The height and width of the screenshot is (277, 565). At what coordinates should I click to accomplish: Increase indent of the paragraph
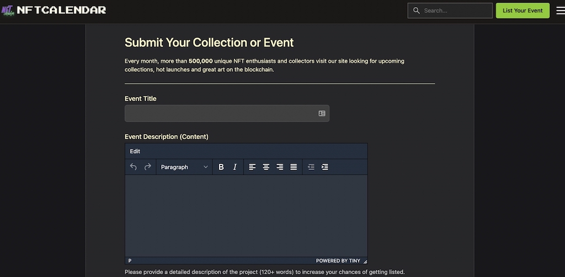[325, 167]
